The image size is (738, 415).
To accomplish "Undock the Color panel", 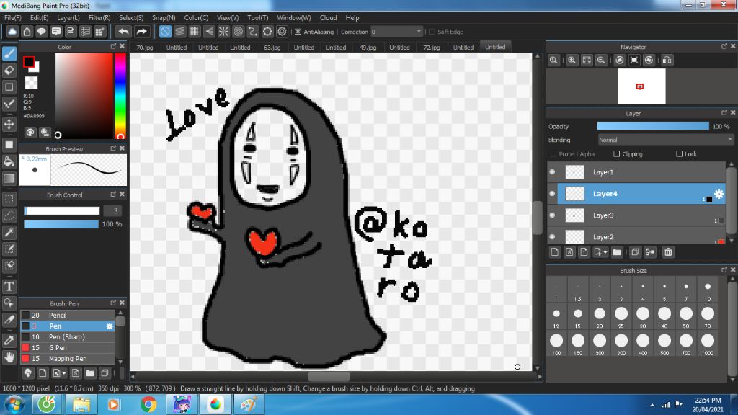I will coord(113,46).
